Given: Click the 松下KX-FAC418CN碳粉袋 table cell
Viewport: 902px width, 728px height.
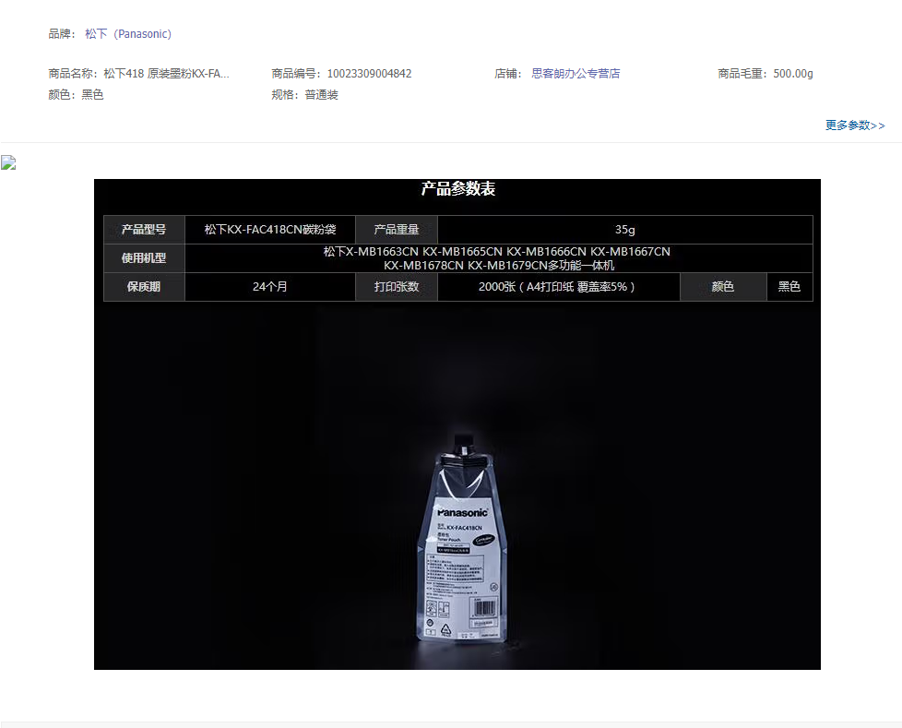Looking at the screenshot, I should (x=270, y=230).
